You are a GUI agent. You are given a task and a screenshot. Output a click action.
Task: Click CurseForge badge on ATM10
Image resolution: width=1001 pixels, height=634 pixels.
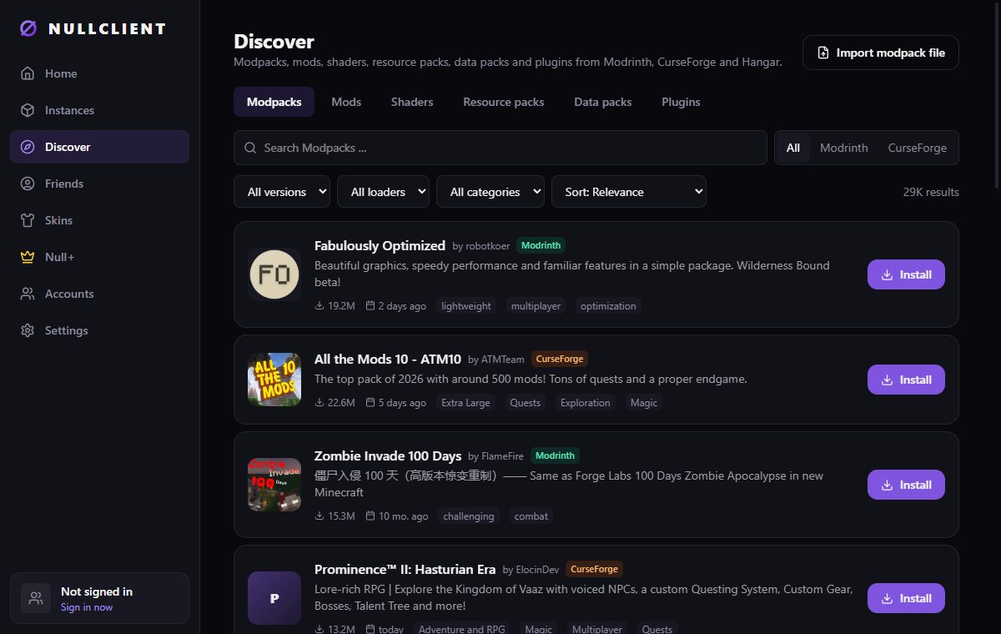[560, 359]
